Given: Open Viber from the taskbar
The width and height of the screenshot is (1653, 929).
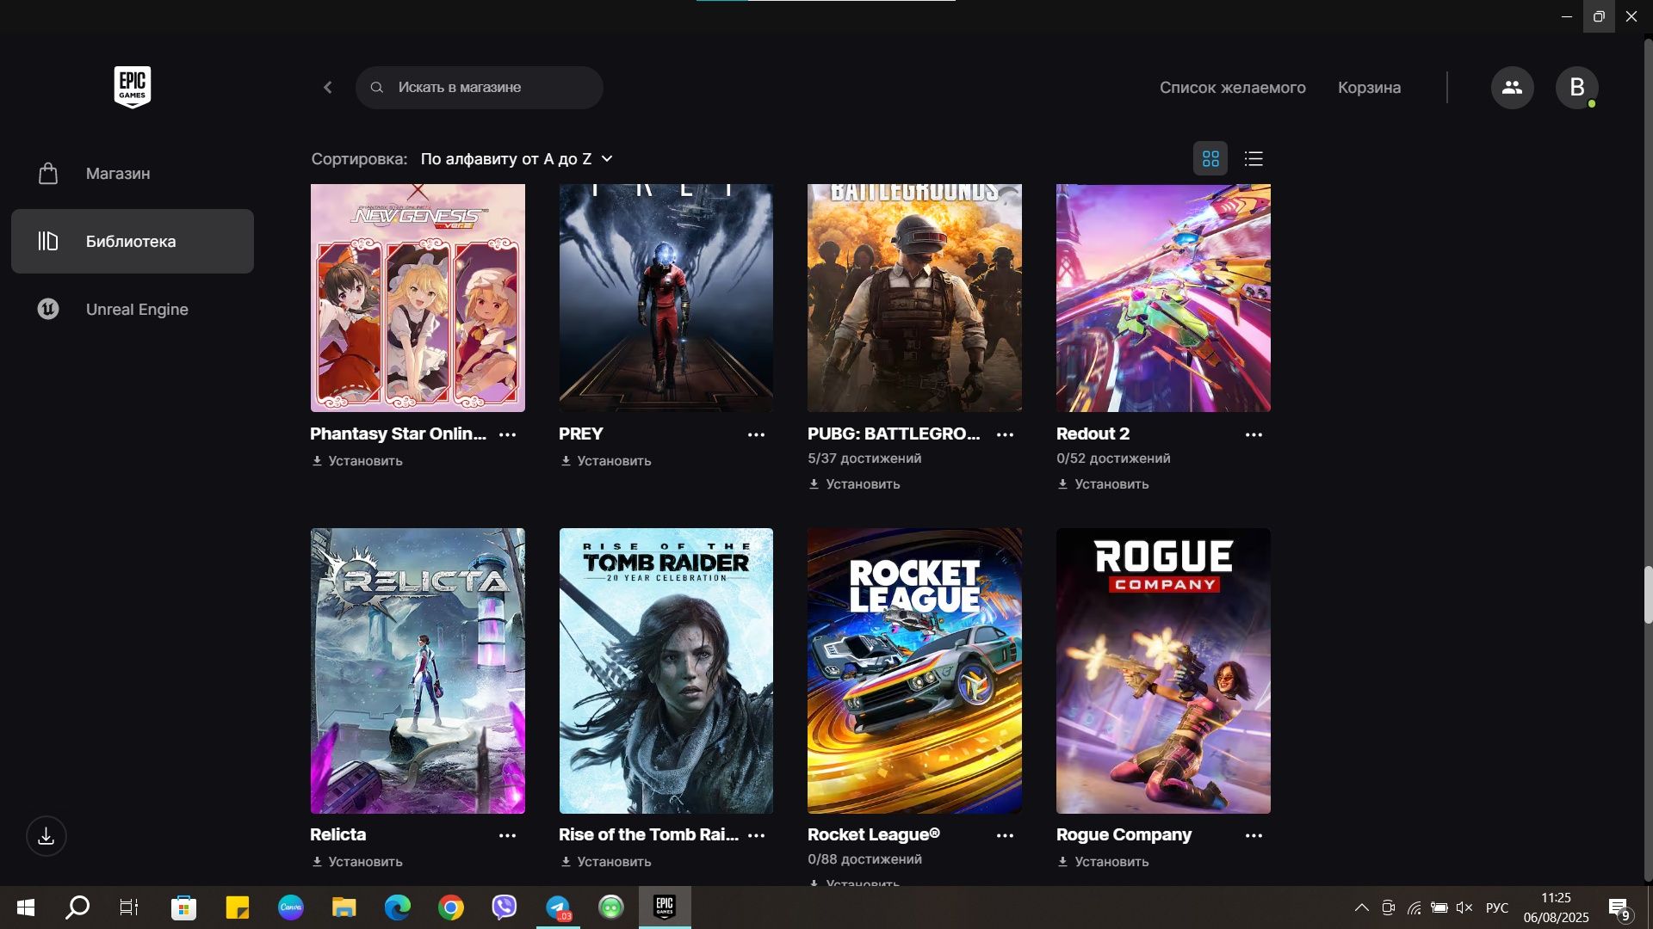Looking at the screenshot, I should [x=505, y=907].
